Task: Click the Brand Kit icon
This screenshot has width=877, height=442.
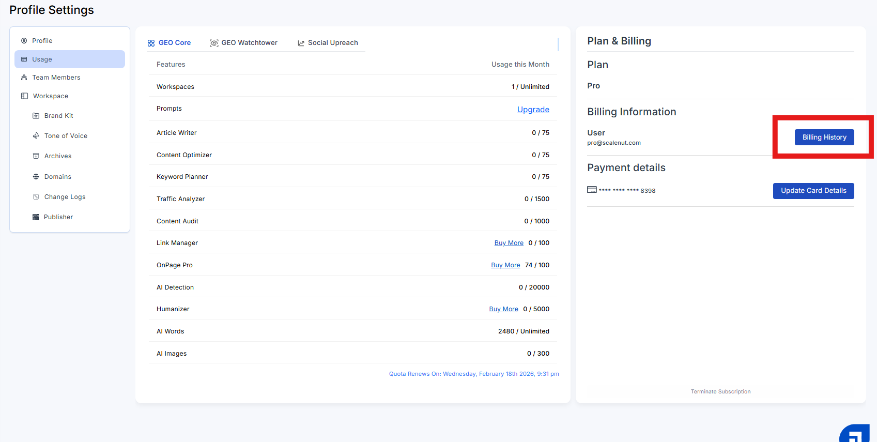Action: (x=36, y=116)
